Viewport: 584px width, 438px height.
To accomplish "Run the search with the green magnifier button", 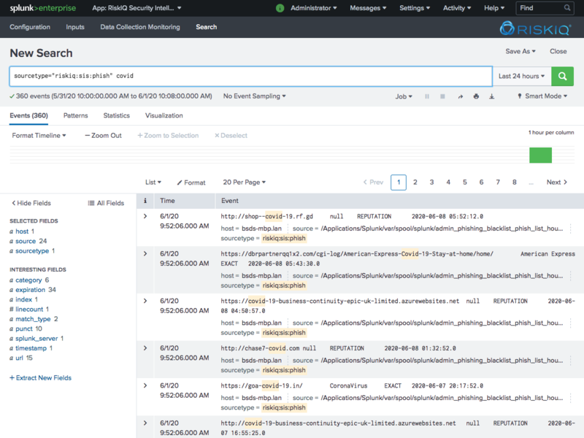I will click(x=562, y=77).
